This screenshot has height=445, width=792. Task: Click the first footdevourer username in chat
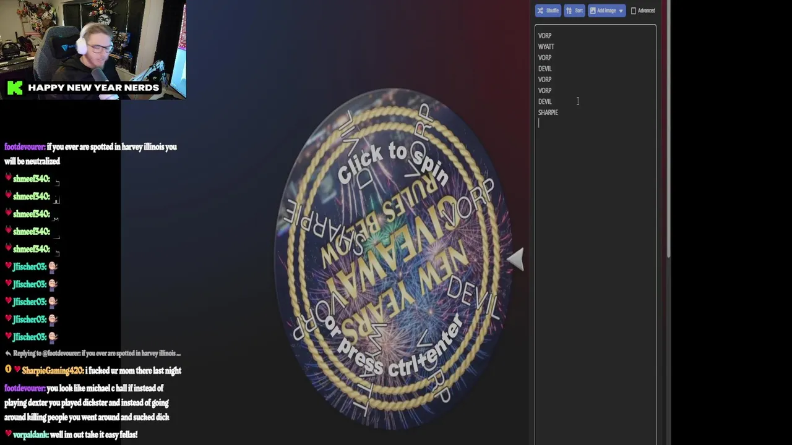tap(24, 147)
